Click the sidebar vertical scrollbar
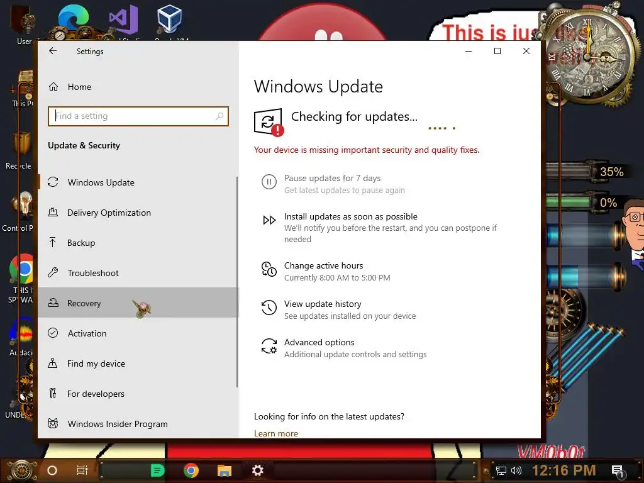The height and width of the screenshot is (483, 644). [x=237, y=282]
